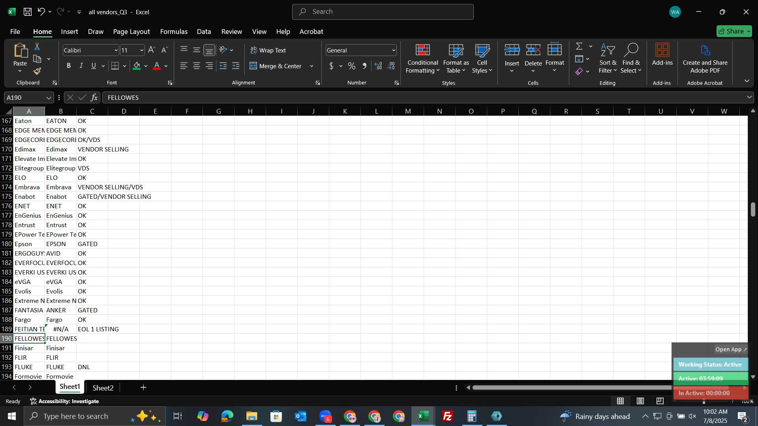Switch to Page Break Preview icon
This screenshot has width=758, height=426.
(x=660, y=401)
